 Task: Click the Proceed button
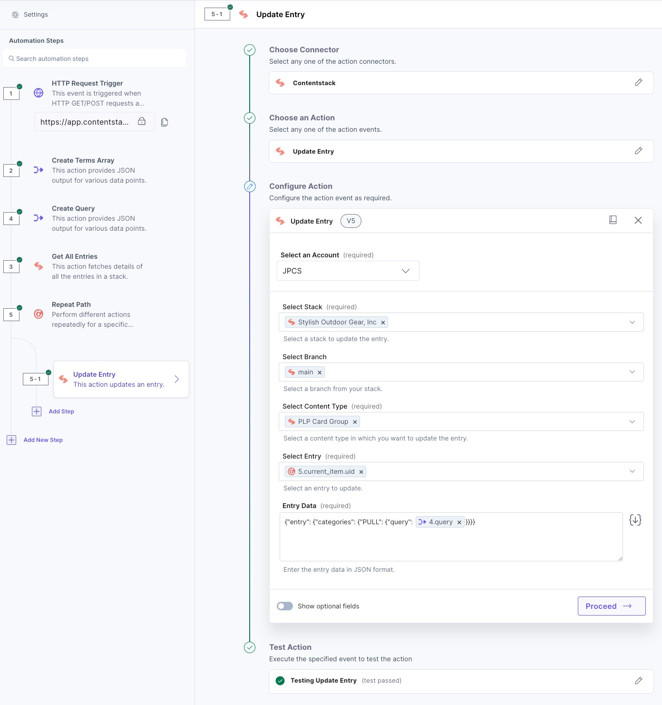[611, 606]
